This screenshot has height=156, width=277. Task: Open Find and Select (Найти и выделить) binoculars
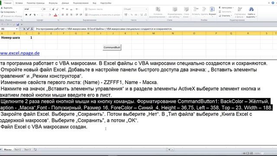tap(251, 13)
